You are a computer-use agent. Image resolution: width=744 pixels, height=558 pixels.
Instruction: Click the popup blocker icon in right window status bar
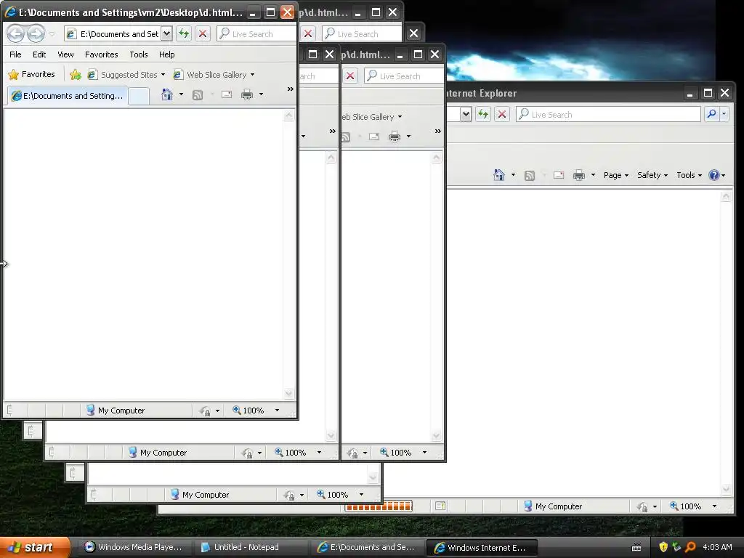[x=440, y=506]
